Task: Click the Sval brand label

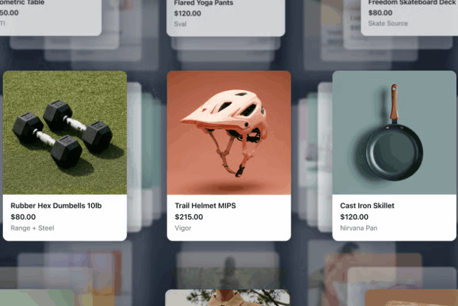Action: click(180, 24)
